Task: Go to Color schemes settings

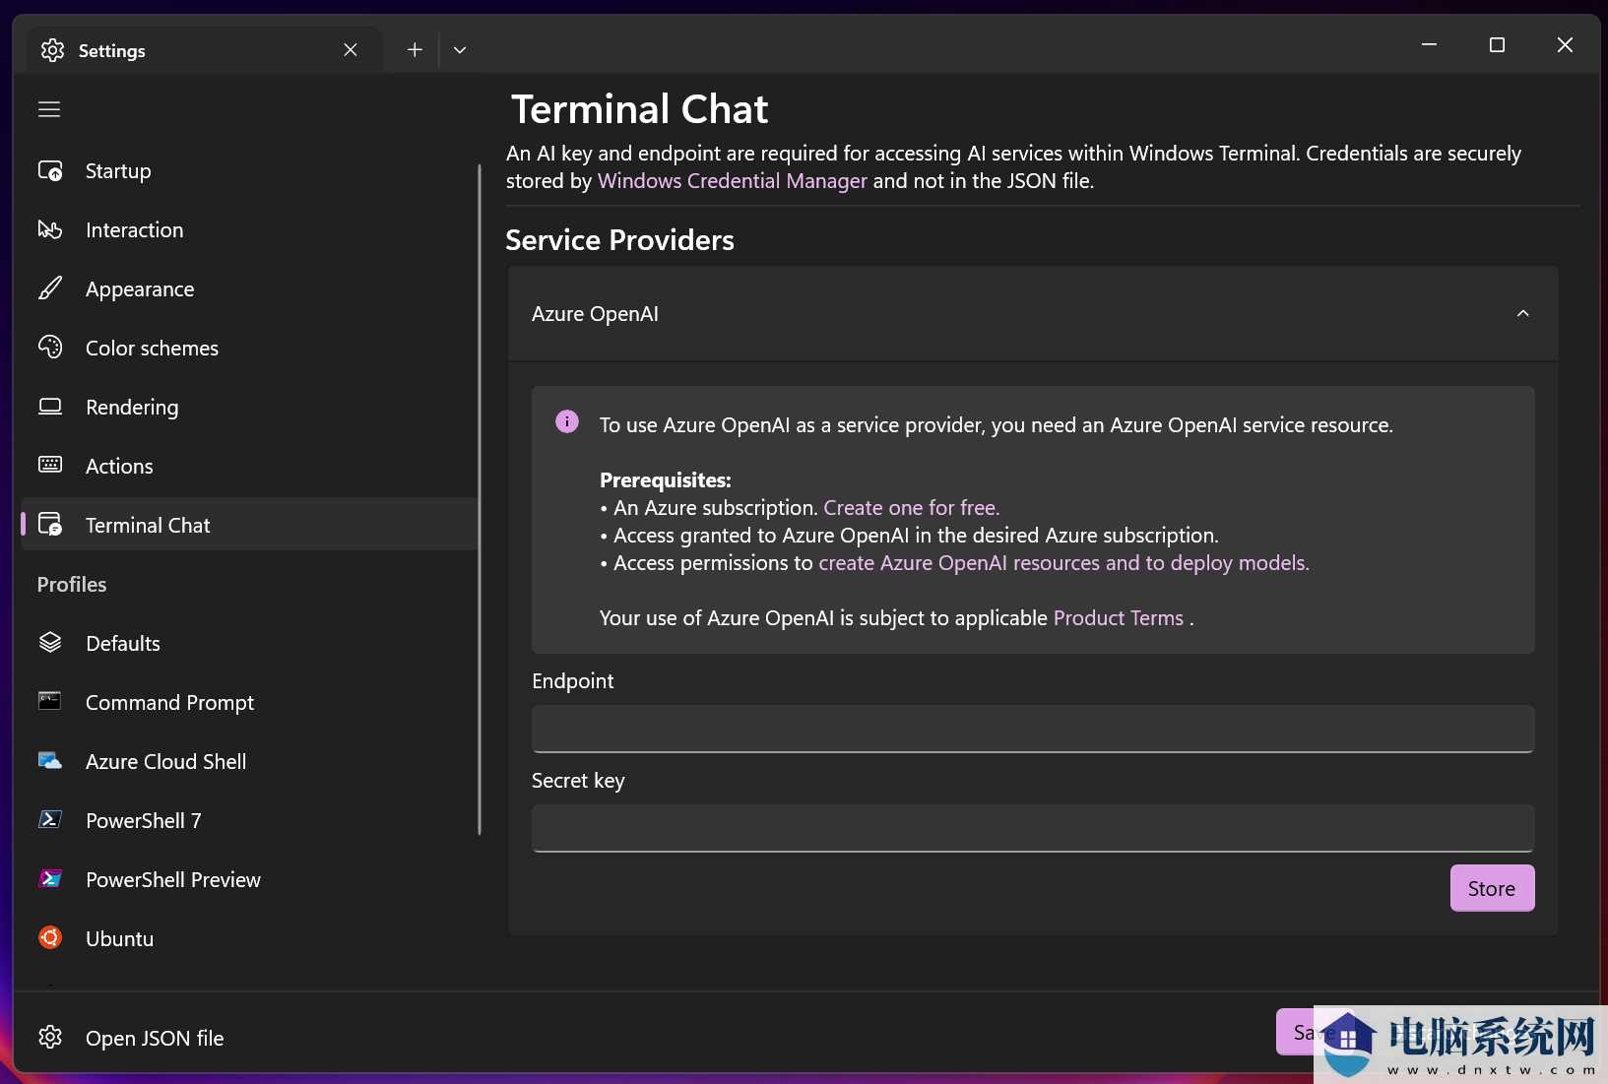Action: click(x=249, y=349)
